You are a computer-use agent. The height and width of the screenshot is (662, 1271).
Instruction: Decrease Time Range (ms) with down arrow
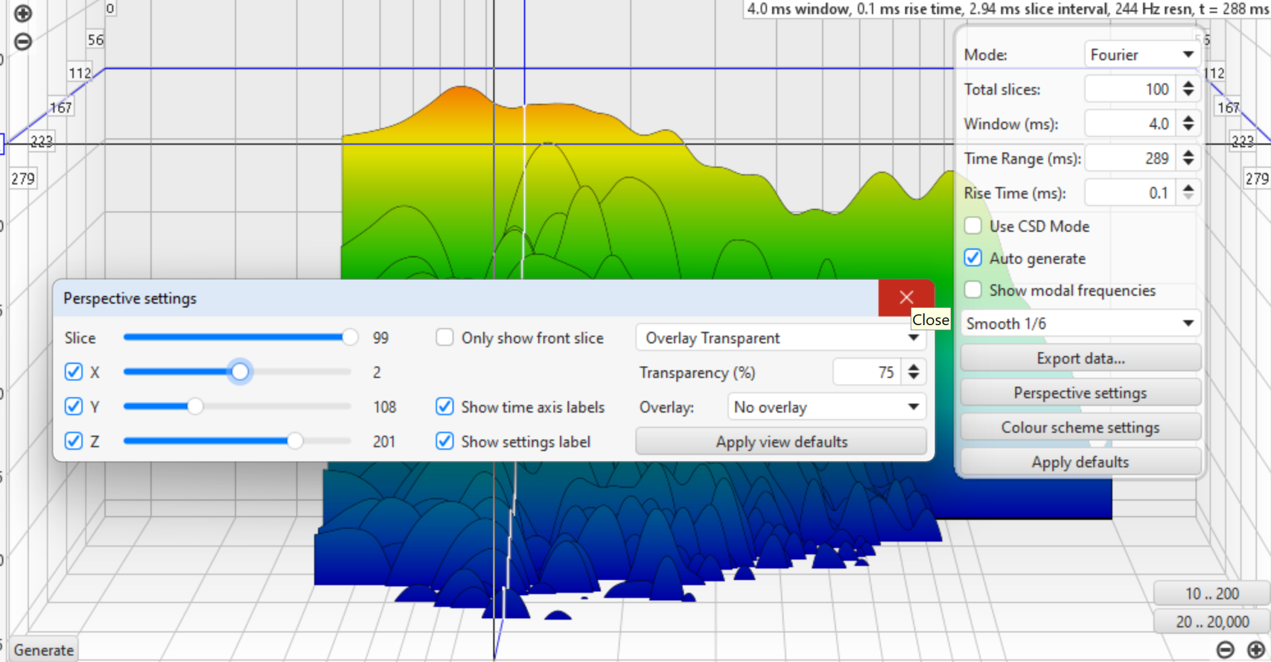coord(1188,163)
